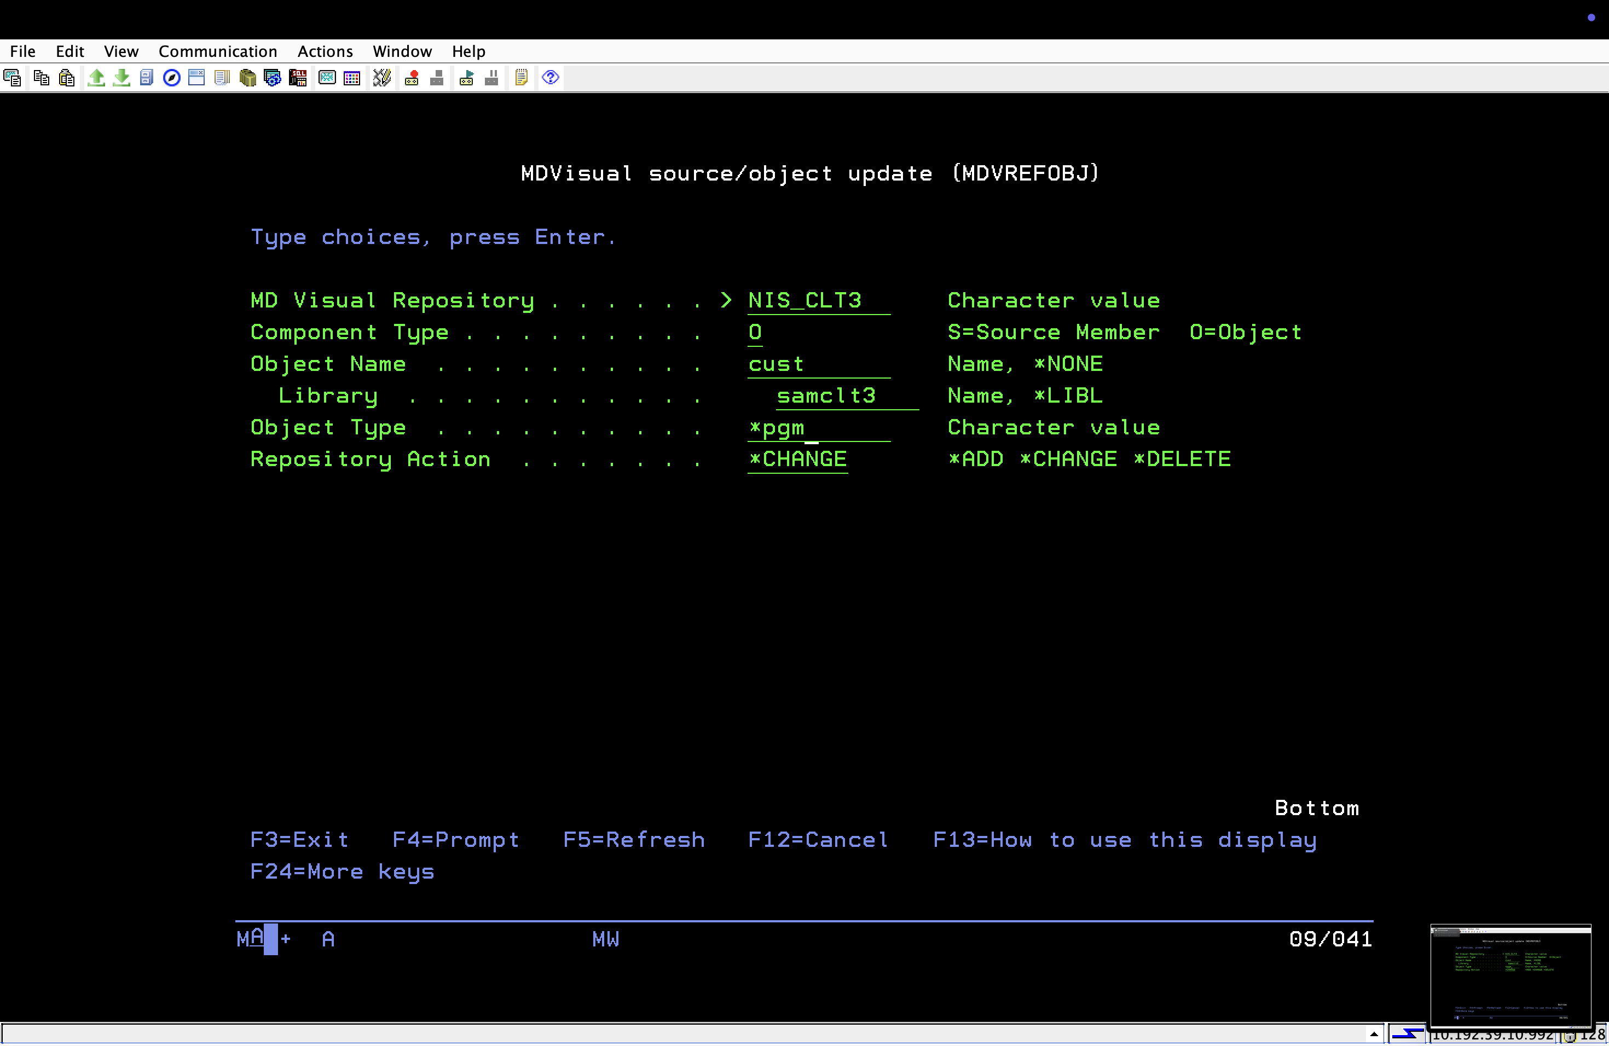Screen dimensions: 1609x1046
Task: Click the red record macro icon
Action: point(411,78)
